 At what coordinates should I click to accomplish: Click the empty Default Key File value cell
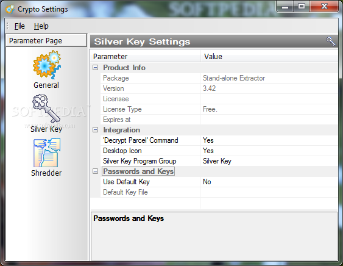[x=269, y=192]
